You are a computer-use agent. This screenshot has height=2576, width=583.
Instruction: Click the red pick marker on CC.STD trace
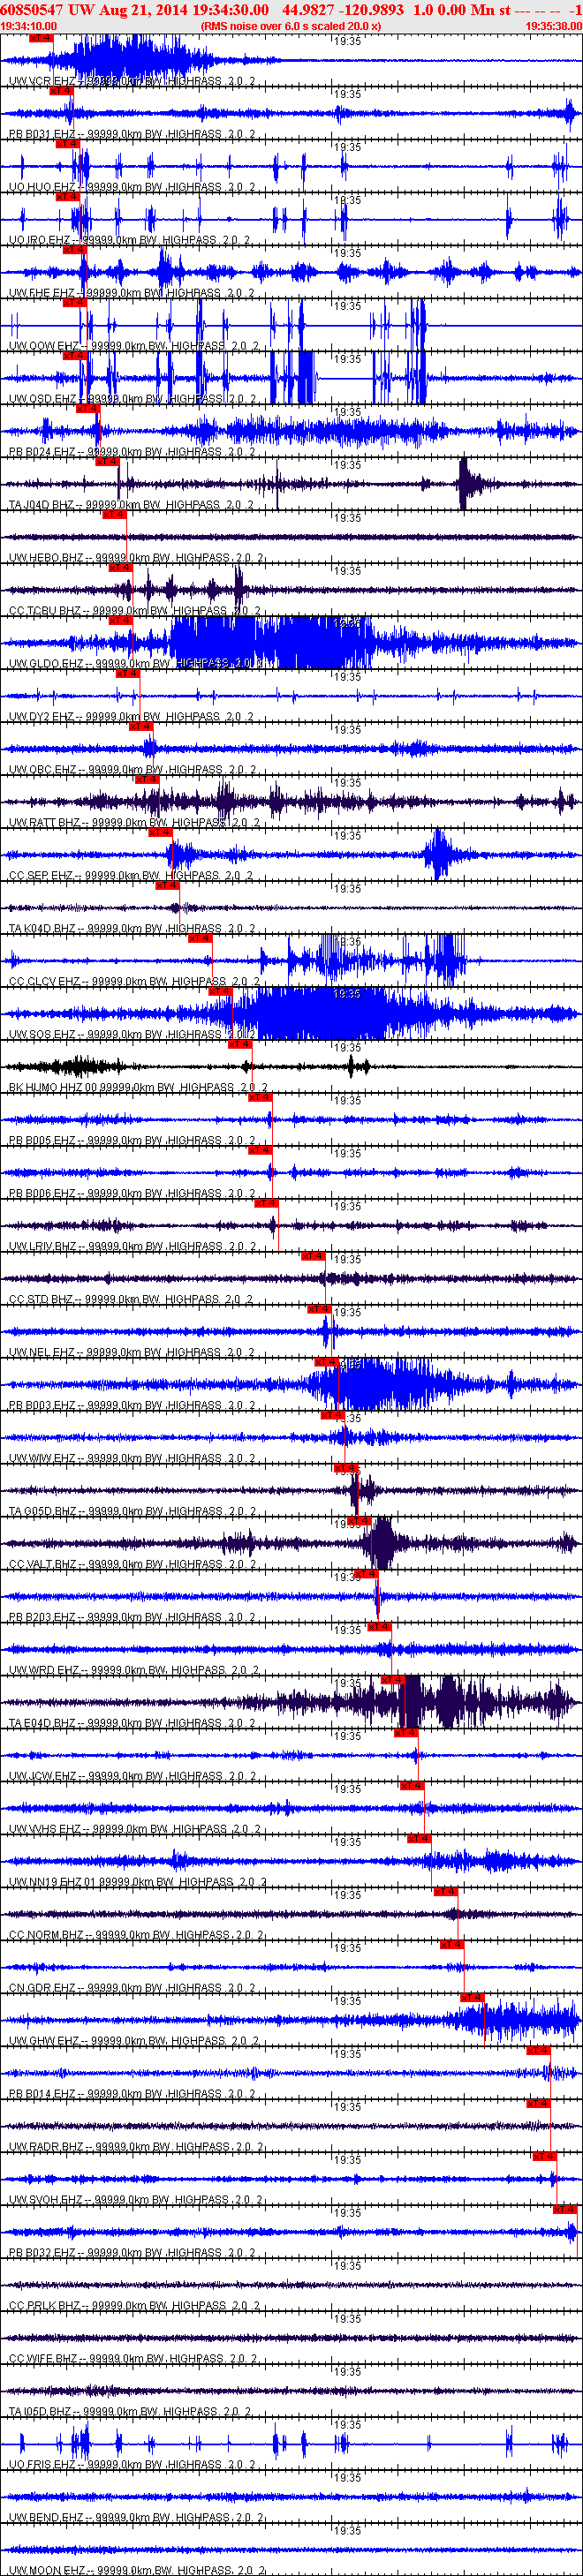[x=313, y=1256]
